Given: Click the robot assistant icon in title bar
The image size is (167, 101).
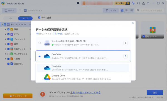Looking at the screenshot, I should pyautogui.click(x=78, y=3).
